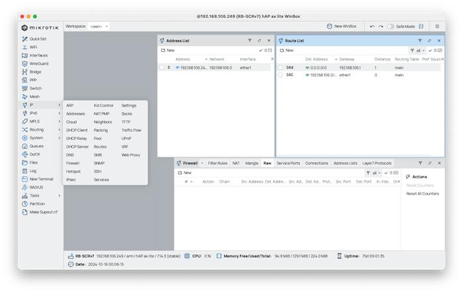463x293 pixels.
Task: Expand the Routing submenu
Action: [x=60, y=129]
